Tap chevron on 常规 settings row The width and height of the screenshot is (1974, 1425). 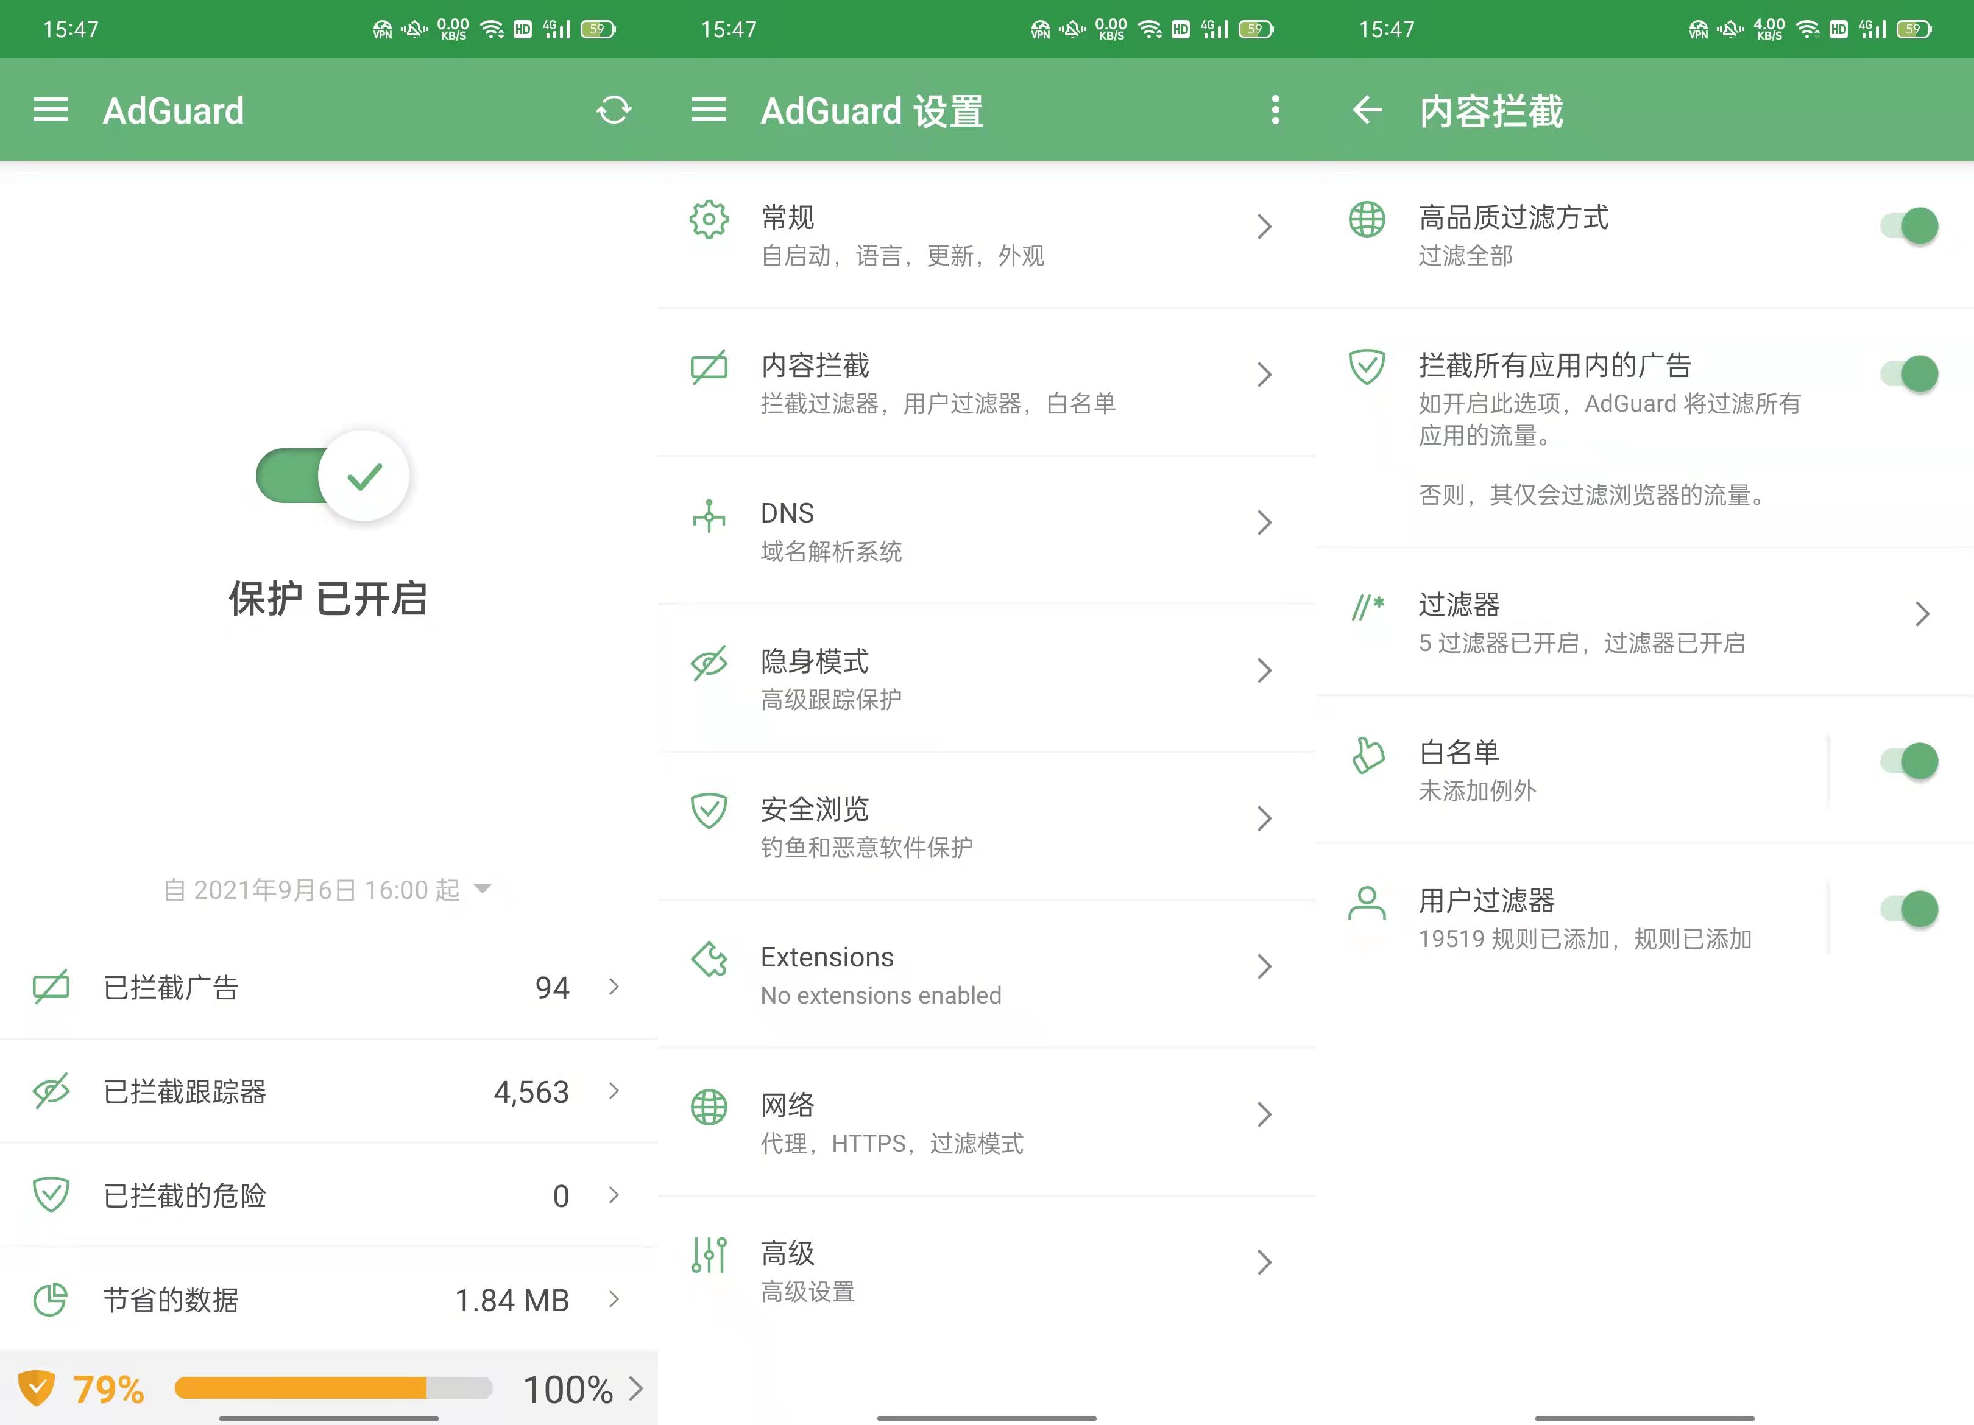1265,226
